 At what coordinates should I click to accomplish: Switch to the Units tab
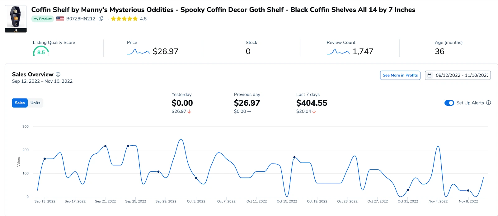[35, 103]
